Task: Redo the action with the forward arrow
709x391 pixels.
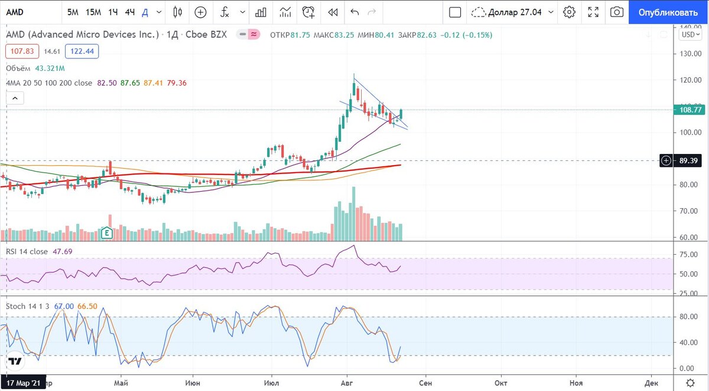Action: coord(372,12)
